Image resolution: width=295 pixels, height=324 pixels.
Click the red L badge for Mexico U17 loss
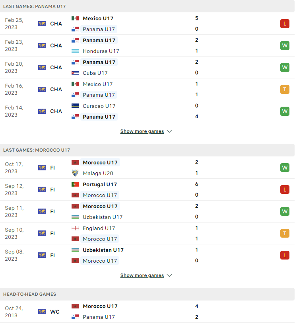285,24
